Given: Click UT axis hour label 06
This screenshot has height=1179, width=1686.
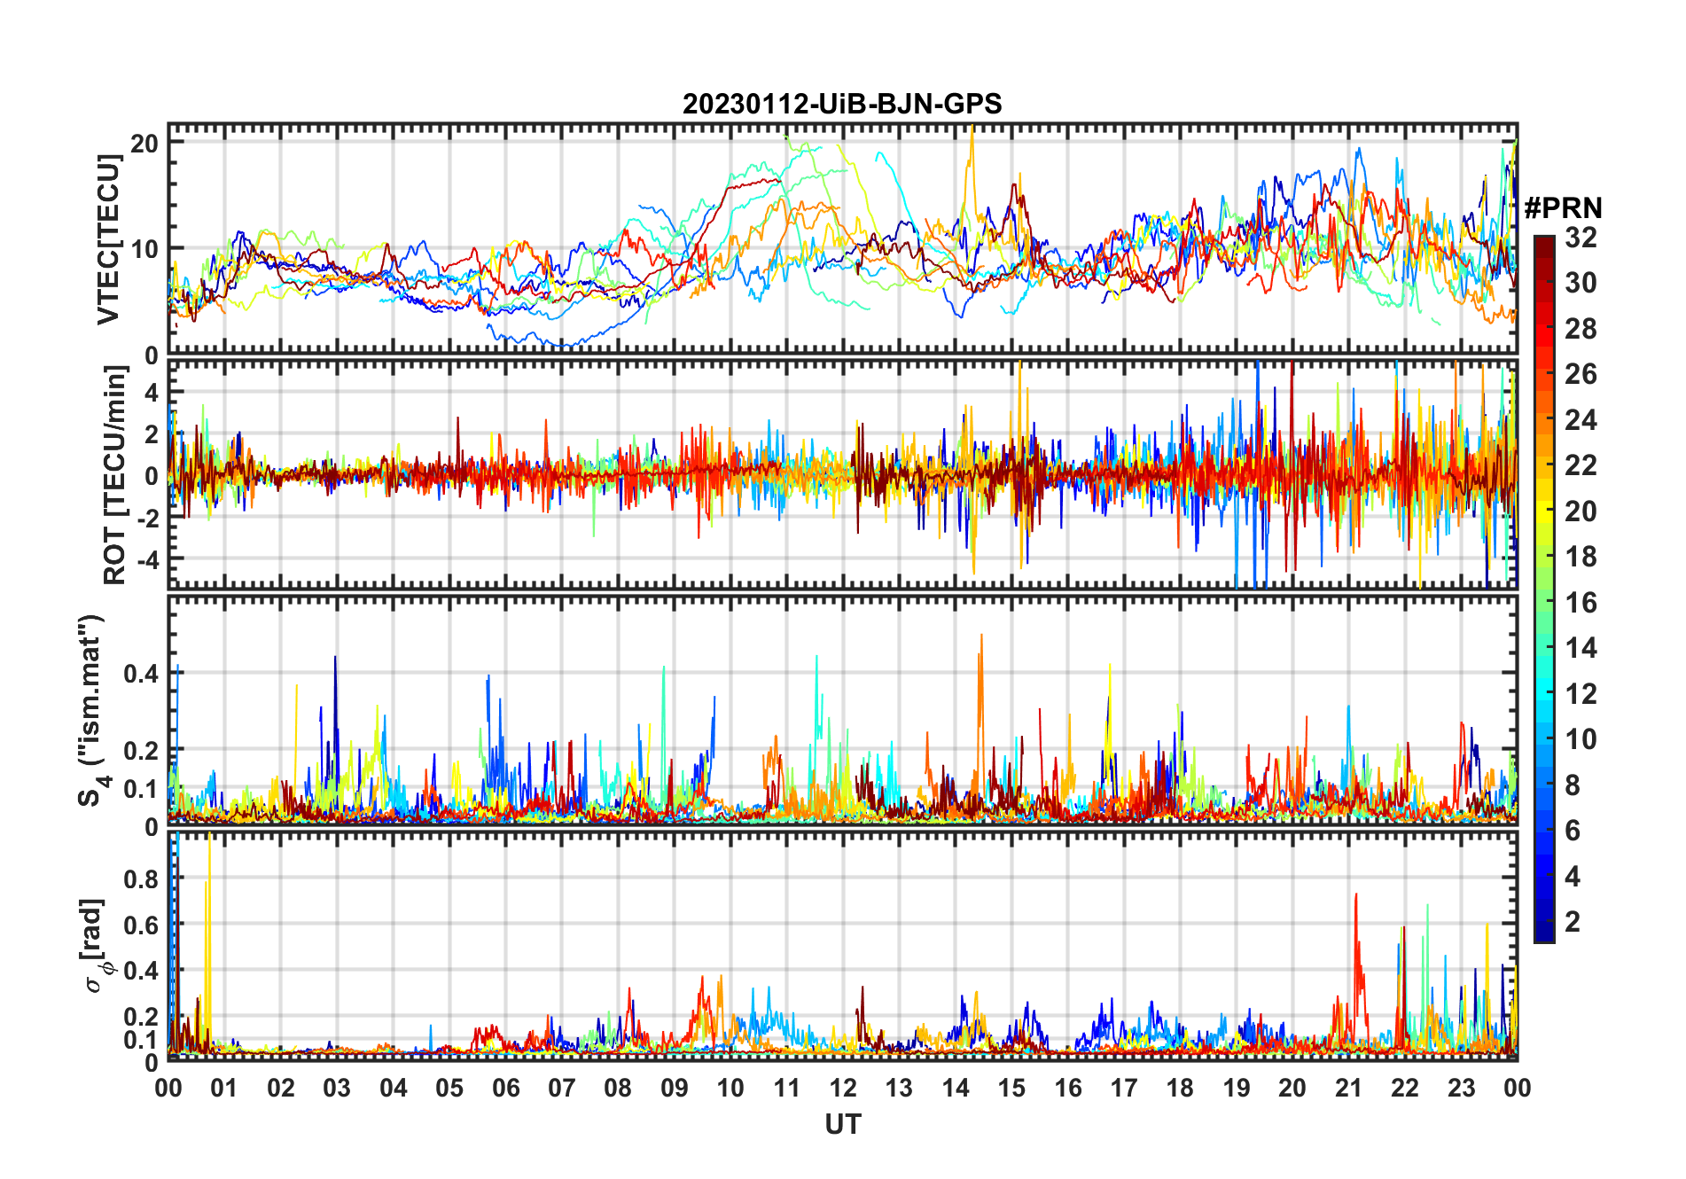Looking at the screenshot, I should (505, 1088).
